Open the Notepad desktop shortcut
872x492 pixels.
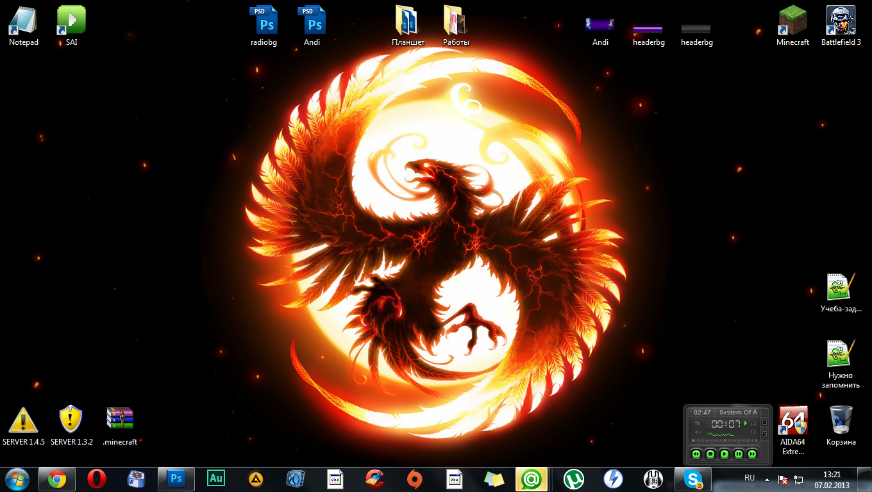point(23,26)
